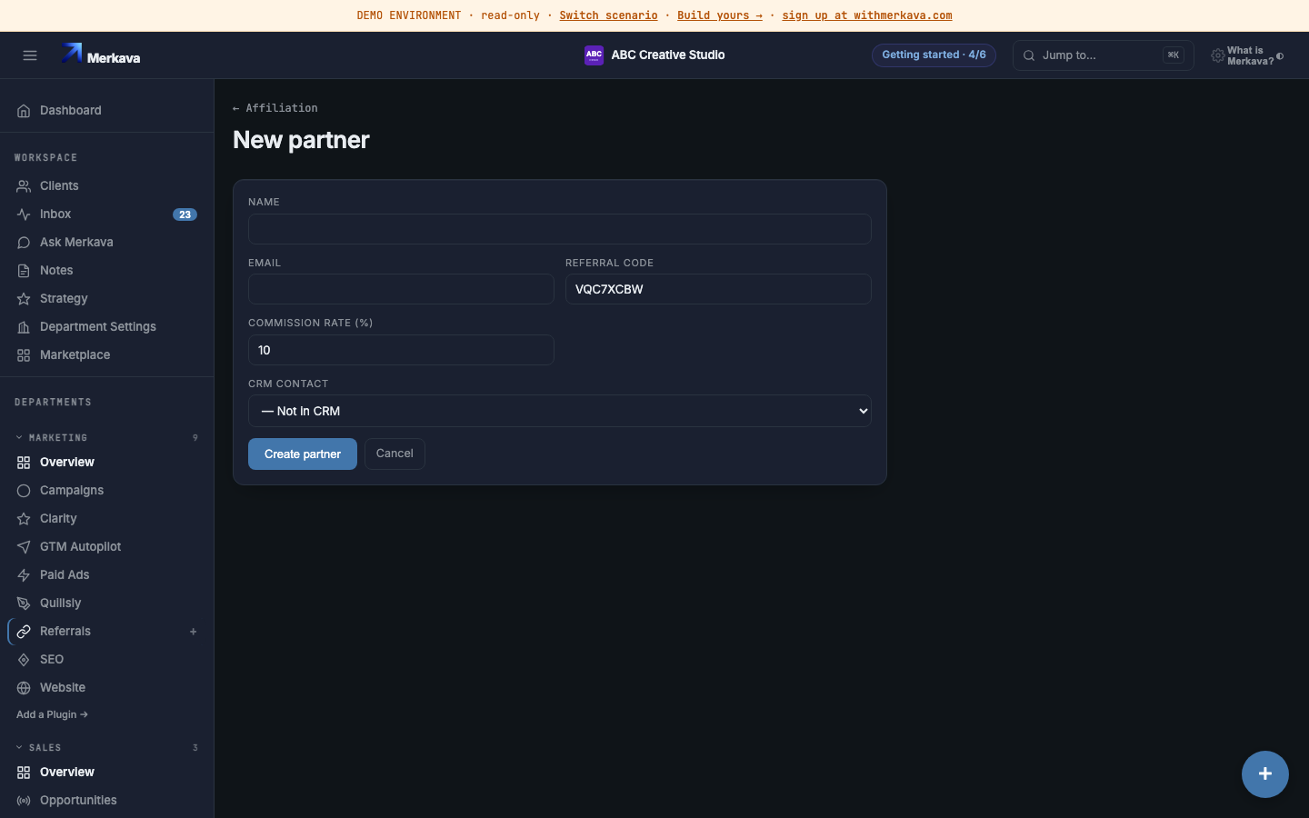
Task: Click the Opportunities radio icon
Action: (x=24, y=801)
